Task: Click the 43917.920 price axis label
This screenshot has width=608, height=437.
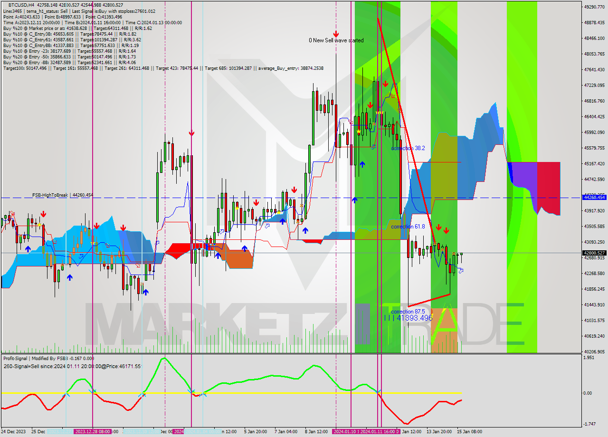Action: 594,210
